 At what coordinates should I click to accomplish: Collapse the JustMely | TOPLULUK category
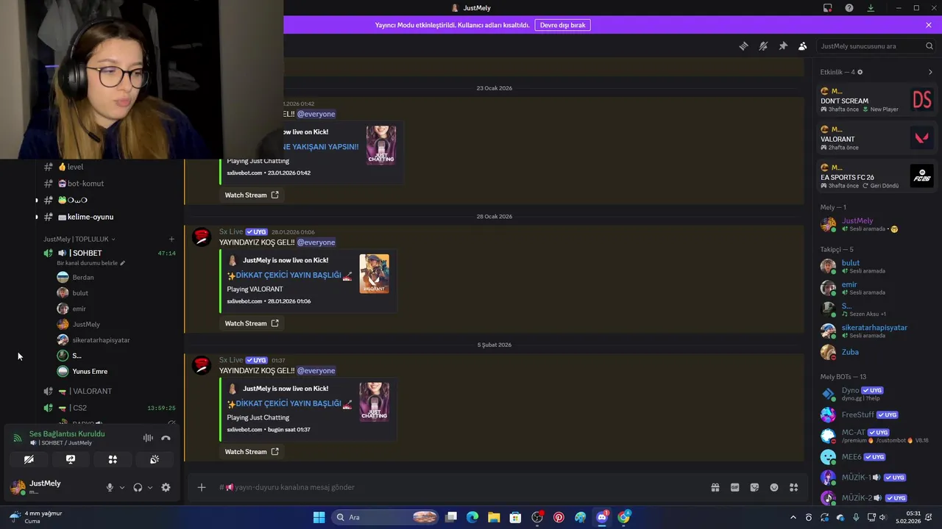tap(79, 239)
